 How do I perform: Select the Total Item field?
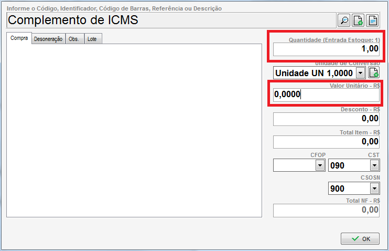pyautogui.click(x=326, y=142)
